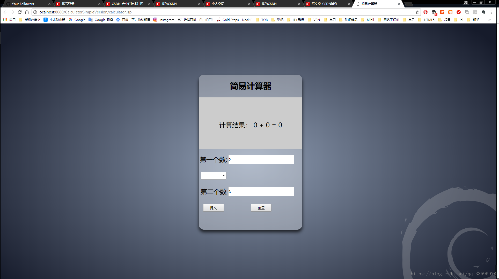Close the Your Followers tab

[49, 4]
